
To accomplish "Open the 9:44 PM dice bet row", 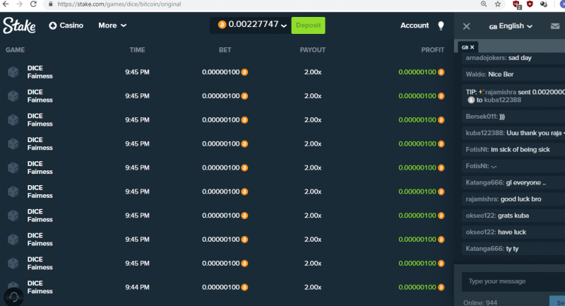I will click(x=226, y=287).
